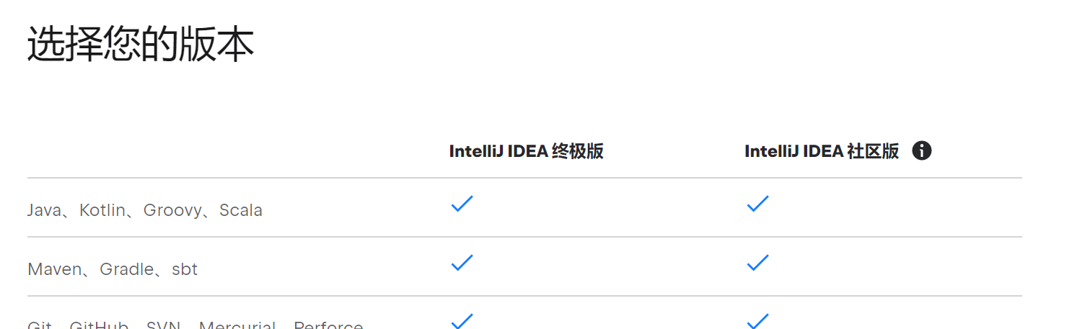Click the 社区版 checkmark for Maven row
Viewport: 1090px width, 329px height.
tap(757, 263)
